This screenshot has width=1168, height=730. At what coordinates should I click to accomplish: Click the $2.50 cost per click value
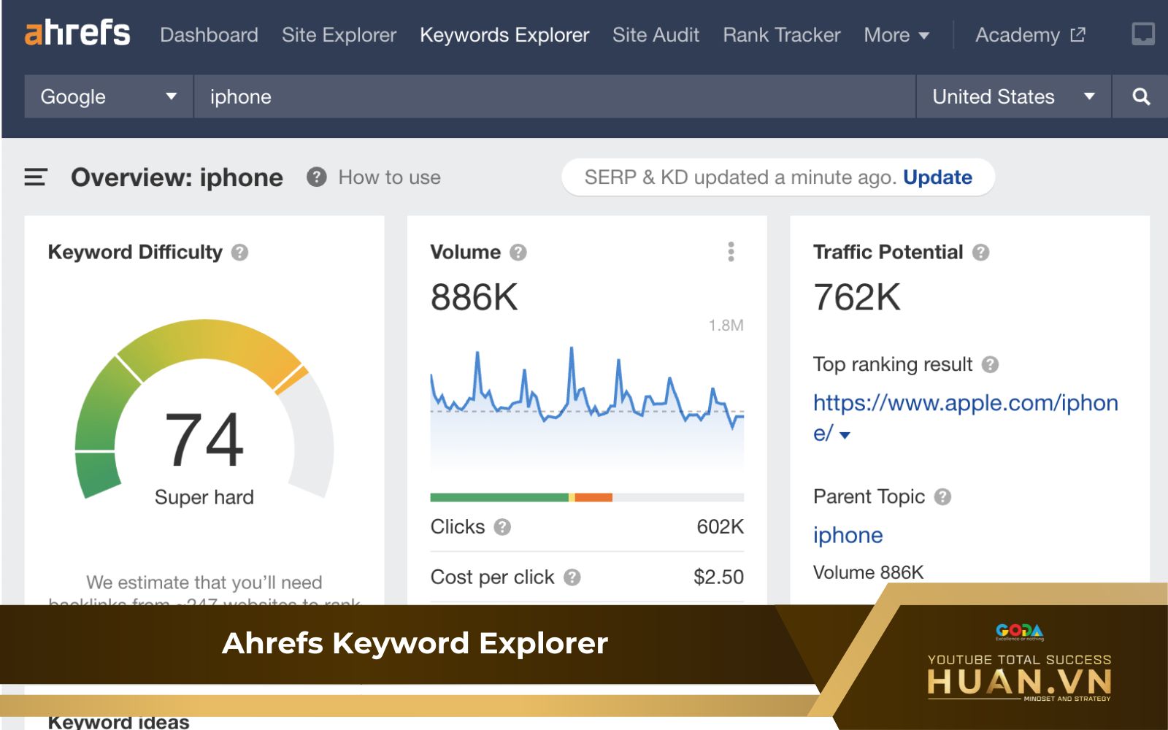(718, 577)
